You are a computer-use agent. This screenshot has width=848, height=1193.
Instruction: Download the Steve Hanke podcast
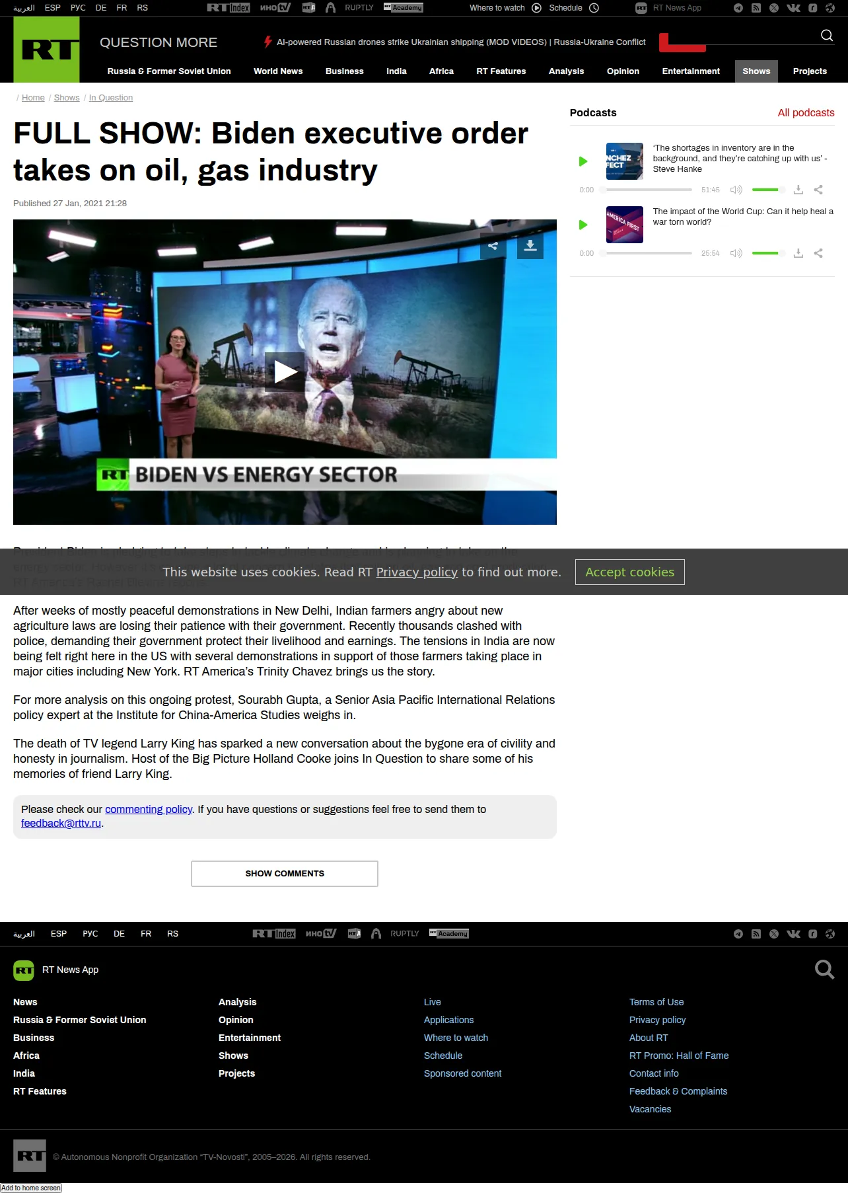click(x=798, y=190)
